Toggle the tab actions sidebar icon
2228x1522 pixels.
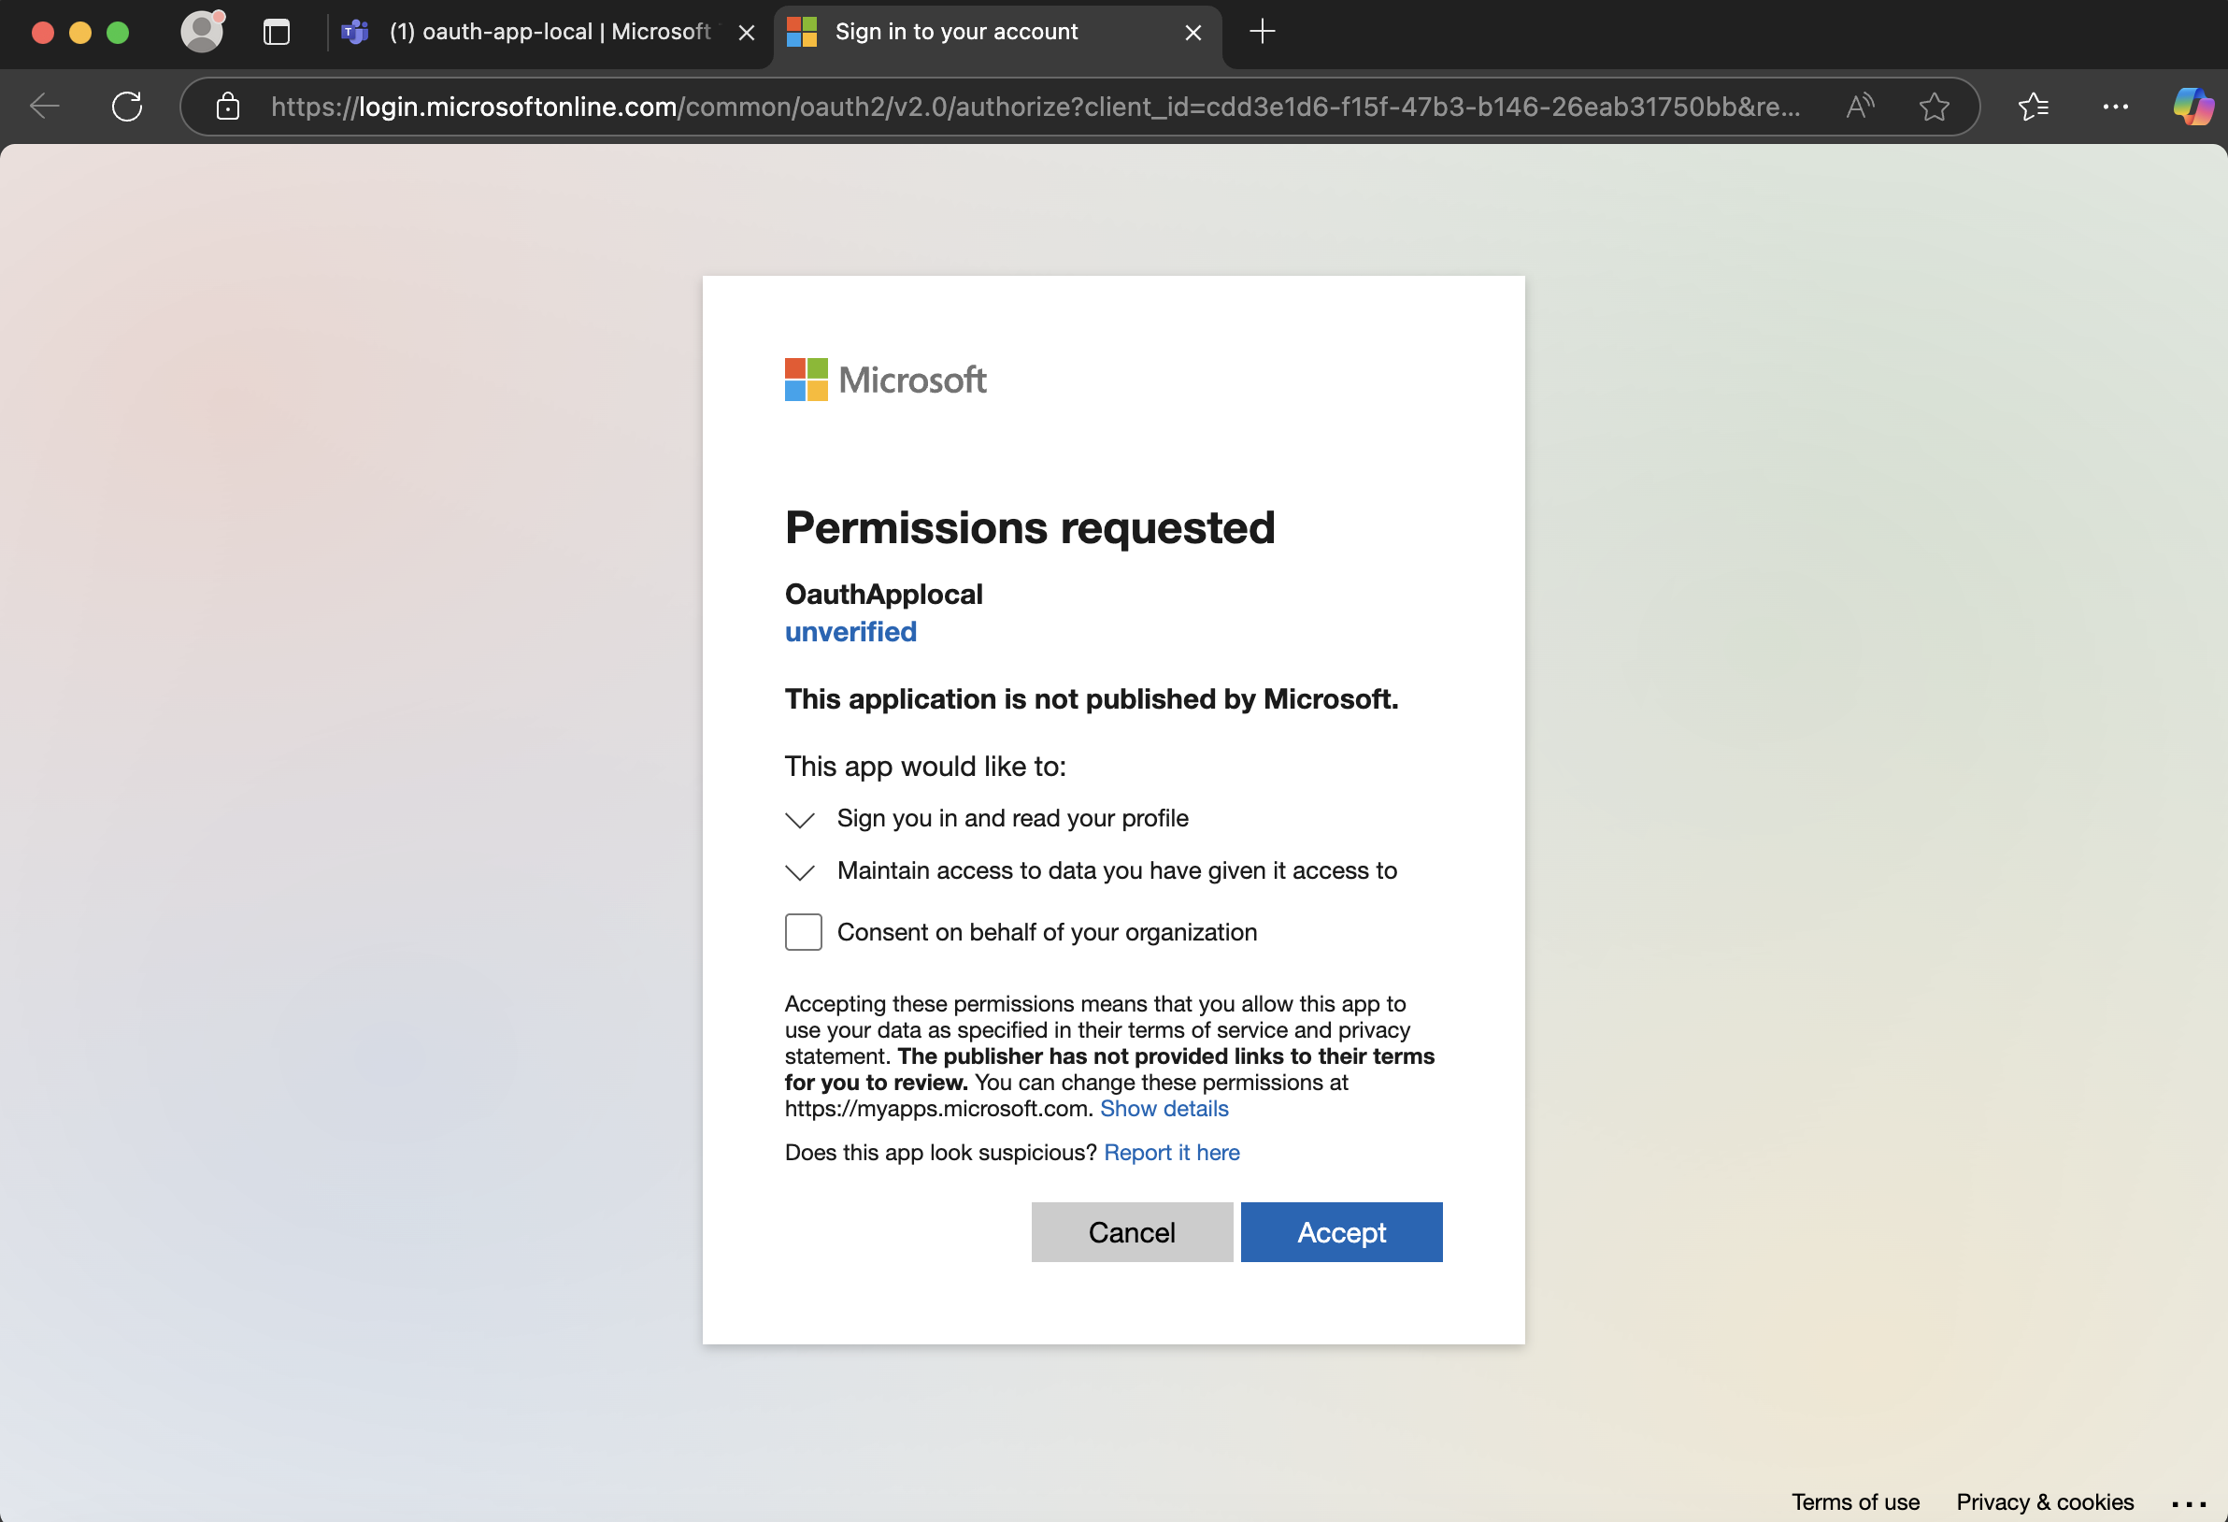tap(276, 33)
